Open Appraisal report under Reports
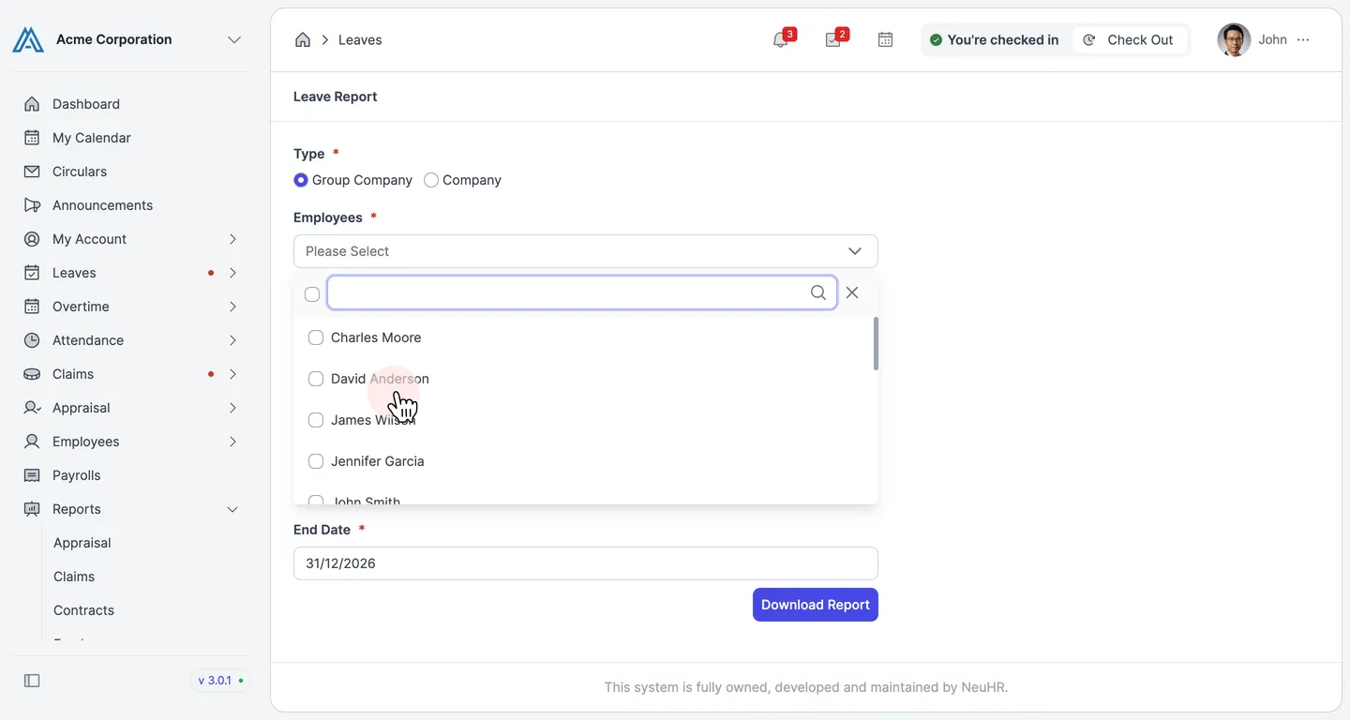 pos(82,543)
